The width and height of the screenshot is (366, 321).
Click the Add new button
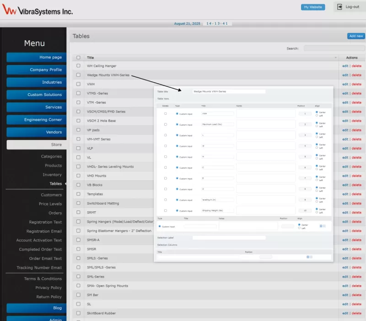tap(356, 36)
